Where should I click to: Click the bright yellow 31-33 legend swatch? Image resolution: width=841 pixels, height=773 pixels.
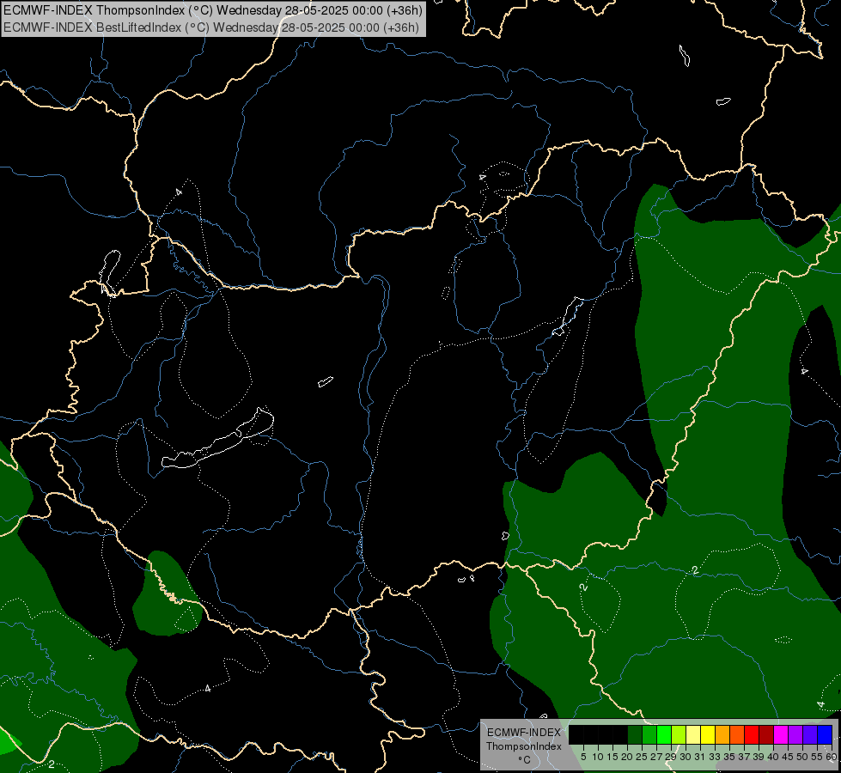tap(708, 734)
